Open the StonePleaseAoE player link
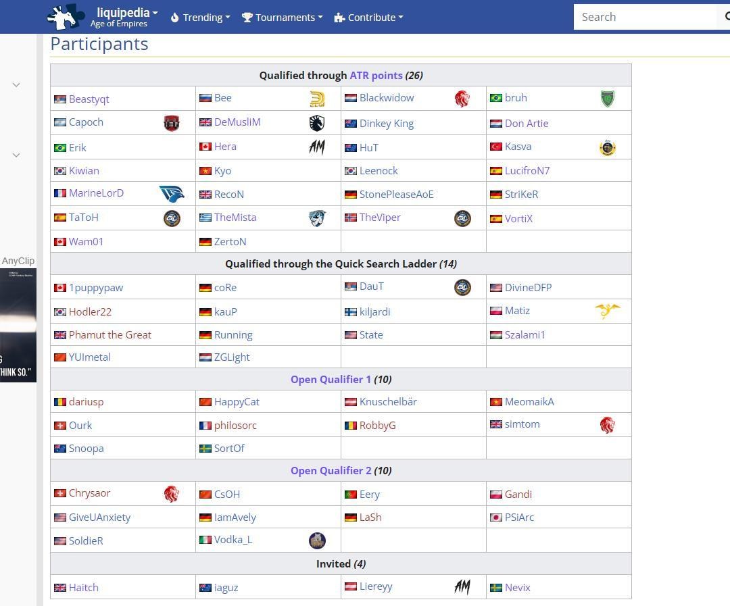 point(396,194)
